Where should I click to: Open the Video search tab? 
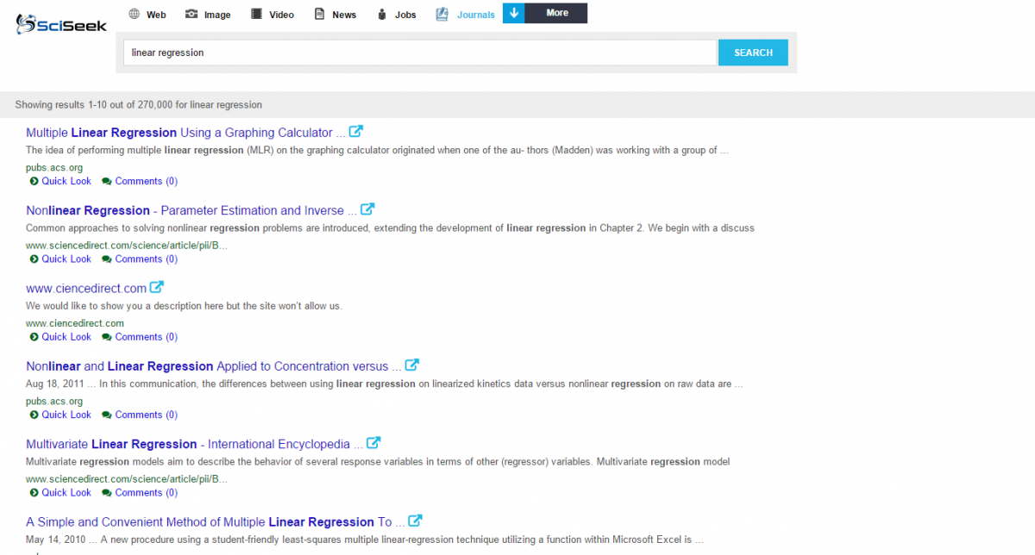(x=272, y=14)
